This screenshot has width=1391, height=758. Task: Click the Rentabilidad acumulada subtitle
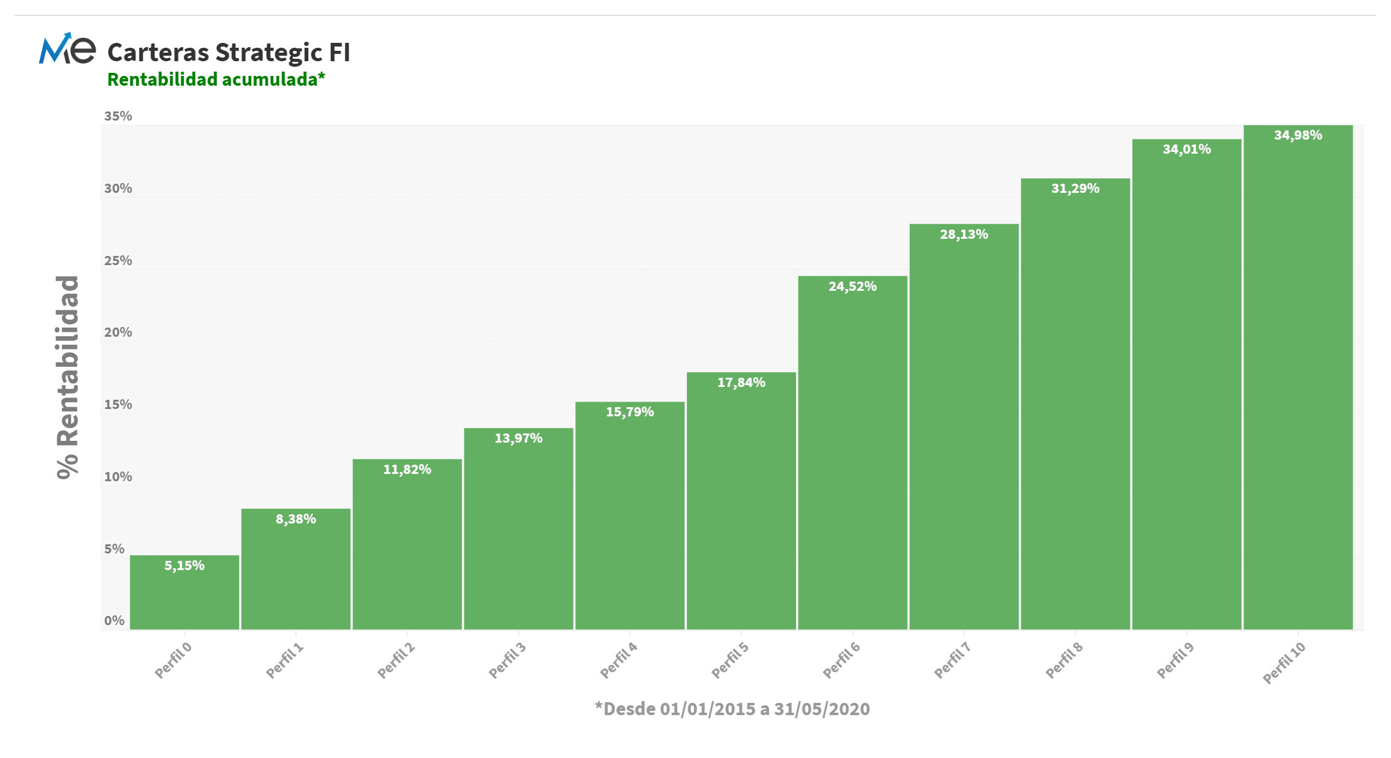coord(216,80)
